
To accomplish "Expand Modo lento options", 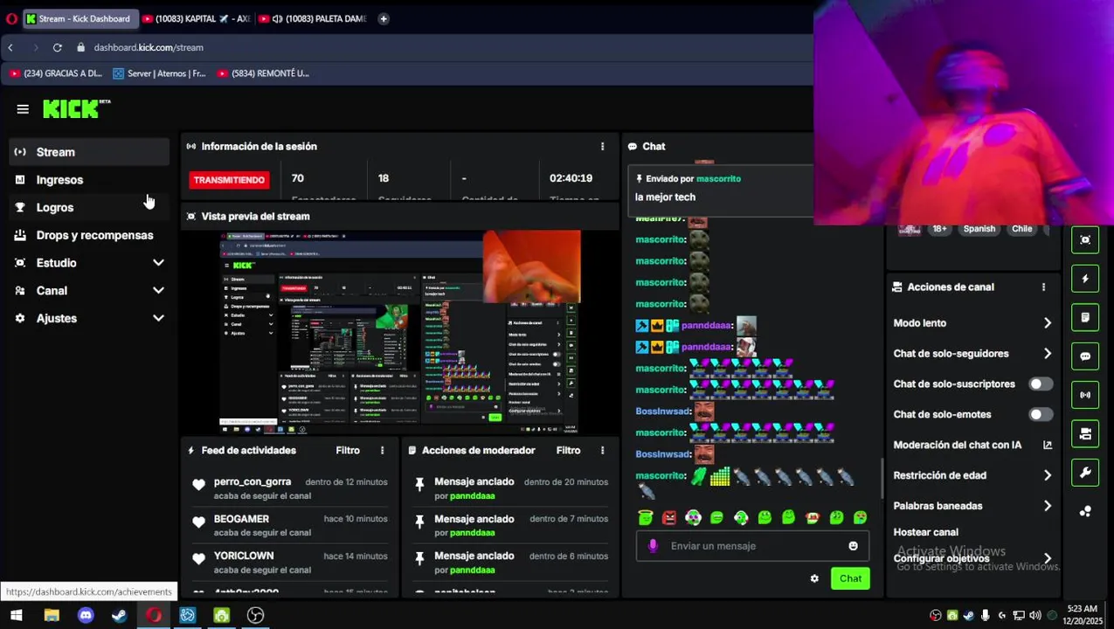I will [x=1048, y=323].
